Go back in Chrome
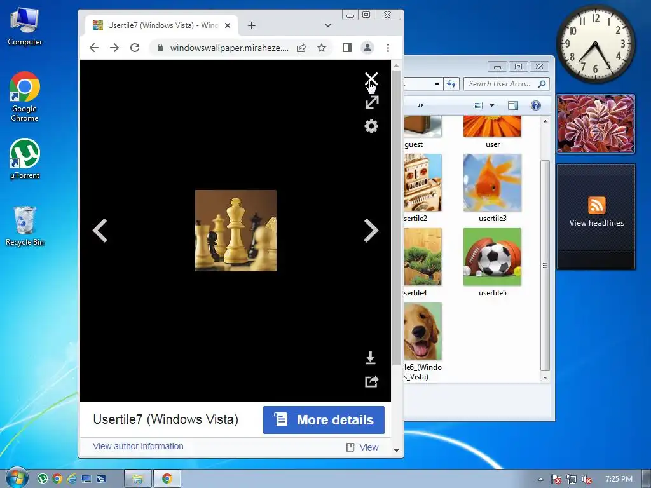The image size is (651, 488). click(94, 48)
